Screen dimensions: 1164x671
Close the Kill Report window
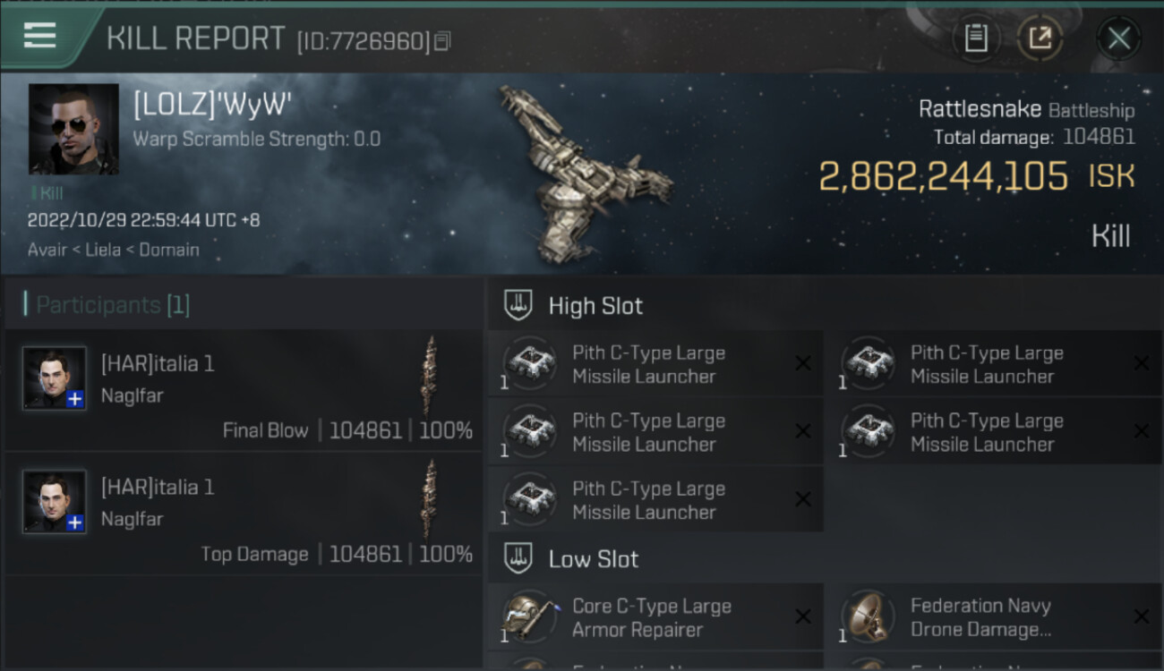tap(1118, 38)
